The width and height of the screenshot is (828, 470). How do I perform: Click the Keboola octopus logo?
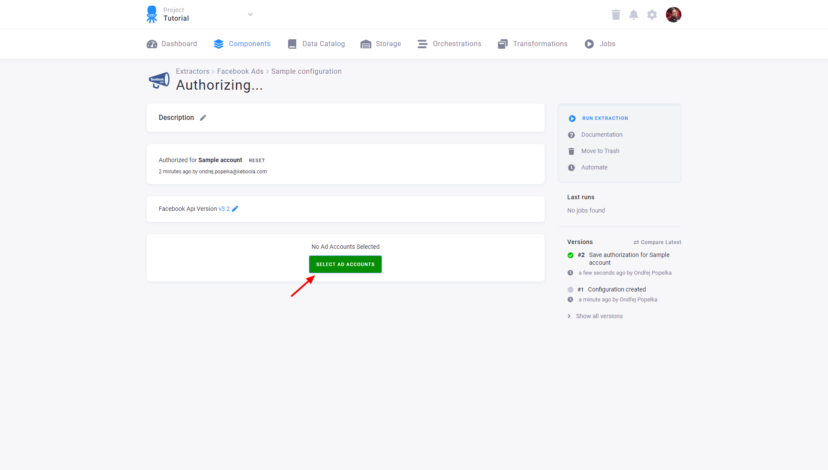(152, 14)
